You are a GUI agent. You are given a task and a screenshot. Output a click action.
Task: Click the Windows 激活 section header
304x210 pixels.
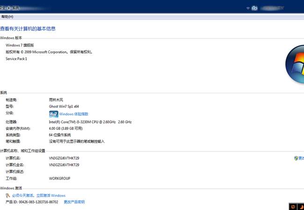pos(11,188)
